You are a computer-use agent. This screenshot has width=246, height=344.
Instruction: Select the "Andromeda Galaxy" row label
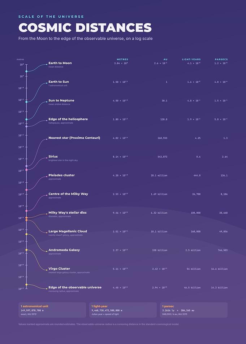[x=64, y=250]
